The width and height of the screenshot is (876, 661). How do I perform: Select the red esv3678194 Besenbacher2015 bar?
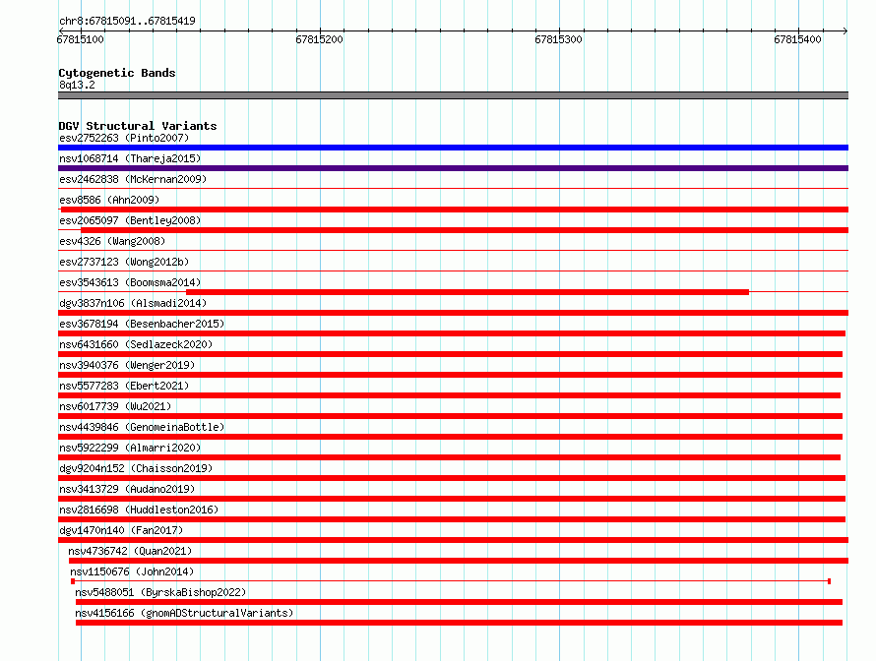point(452,333)
